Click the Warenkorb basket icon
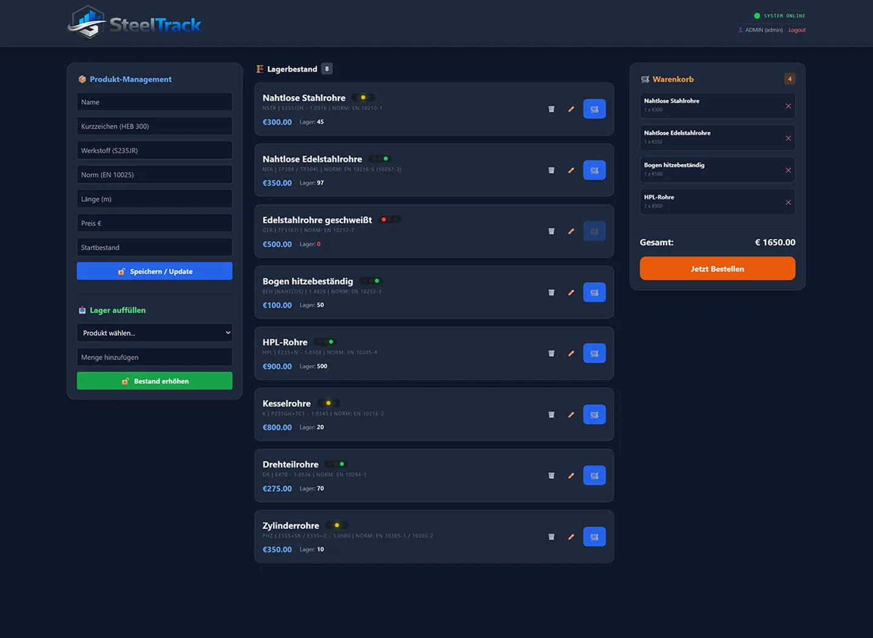This screenshot has width=873, height=638. (x=644, y=79)
